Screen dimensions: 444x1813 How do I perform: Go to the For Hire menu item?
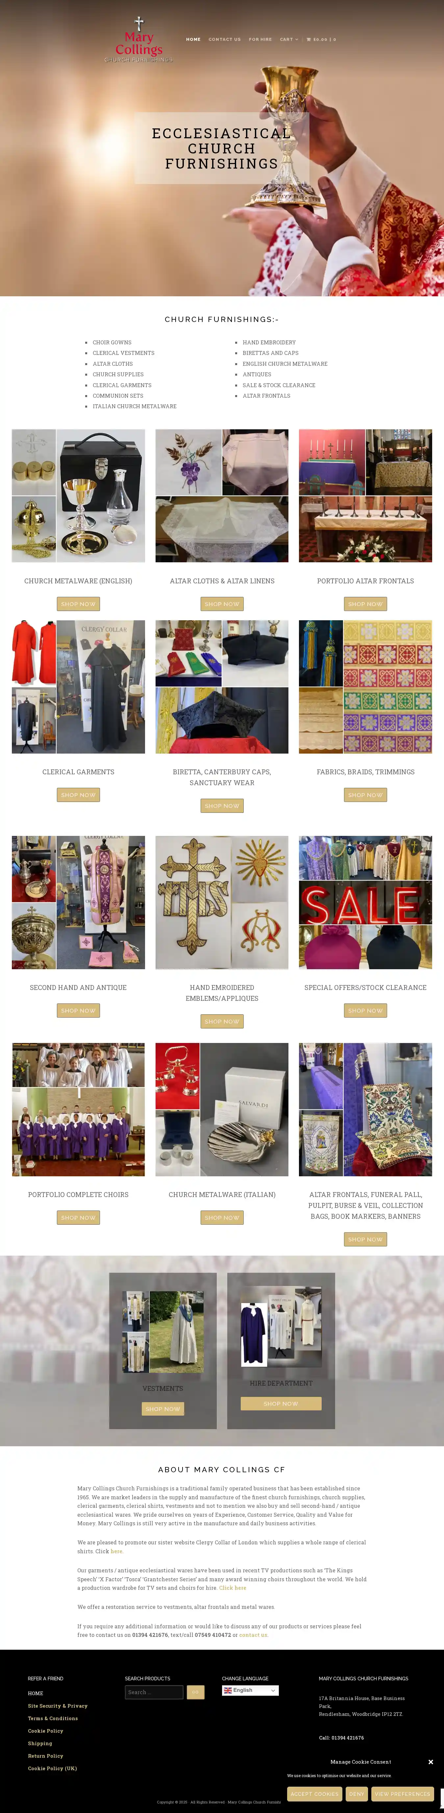pyautogui.click(x=260, y=40)
